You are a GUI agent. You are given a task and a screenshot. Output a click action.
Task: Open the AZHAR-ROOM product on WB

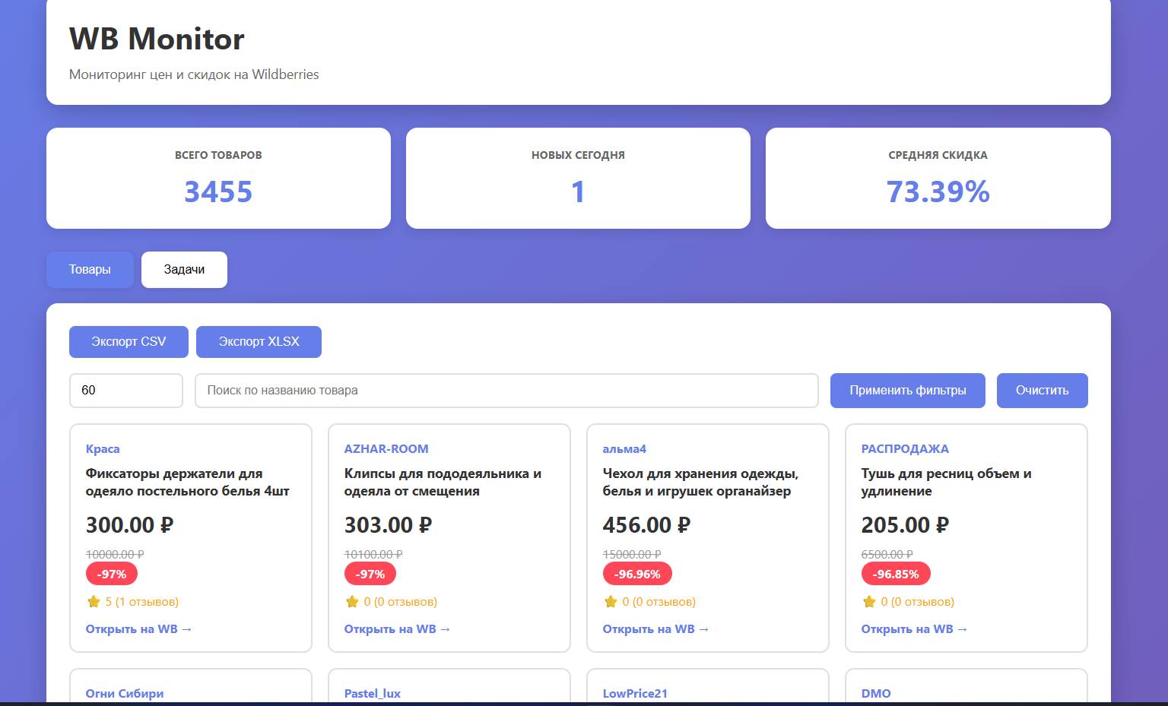coord(397,629)
